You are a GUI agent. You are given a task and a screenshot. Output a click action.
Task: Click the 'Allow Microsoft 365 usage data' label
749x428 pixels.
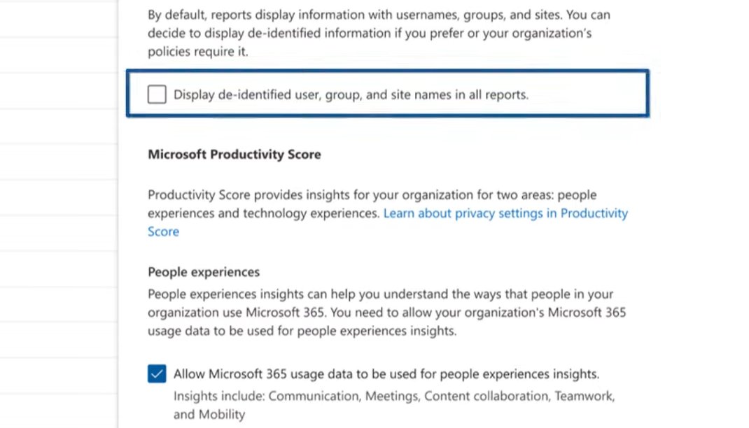click(x=386, y=373)
